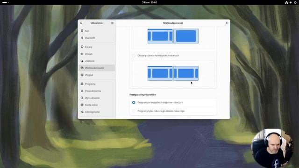Image resolution: width=299 pixels, height=168 pixels.
Task: Click the Zasilanie power icon
Action: point(82,61)
